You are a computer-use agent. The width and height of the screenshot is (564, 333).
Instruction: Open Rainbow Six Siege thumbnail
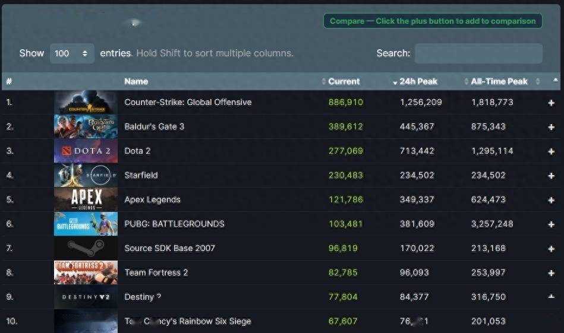click(x=86, y=321)
